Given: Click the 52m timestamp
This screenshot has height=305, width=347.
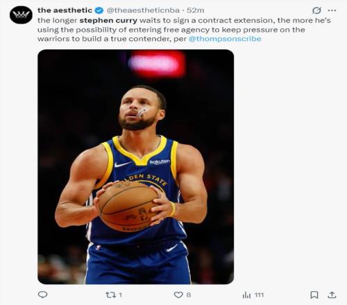Looking at the screenshot, I should coord(196,10).
